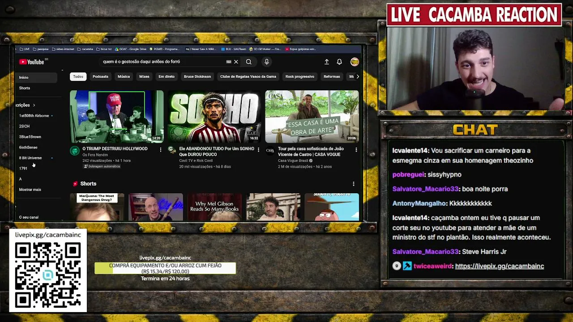Click chat username AntonyMangalho
This screenshot has width=573, height=322.
pyautogui.click(x=419, y=203)
